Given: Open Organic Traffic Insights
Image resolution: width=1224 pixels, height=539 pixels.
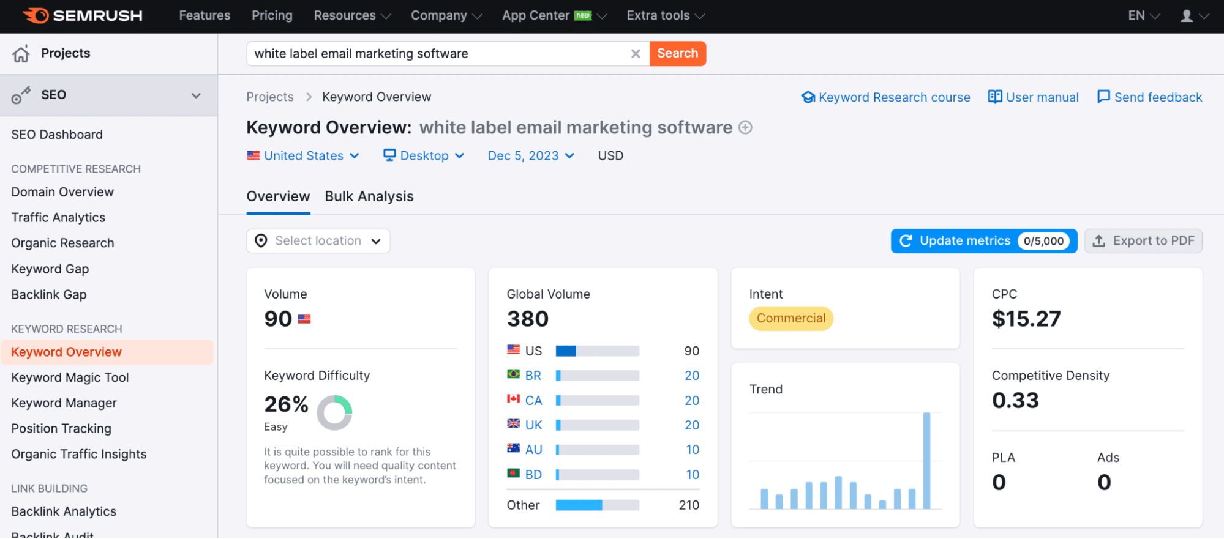Looking at the screenshot, I should pos(79,455).
